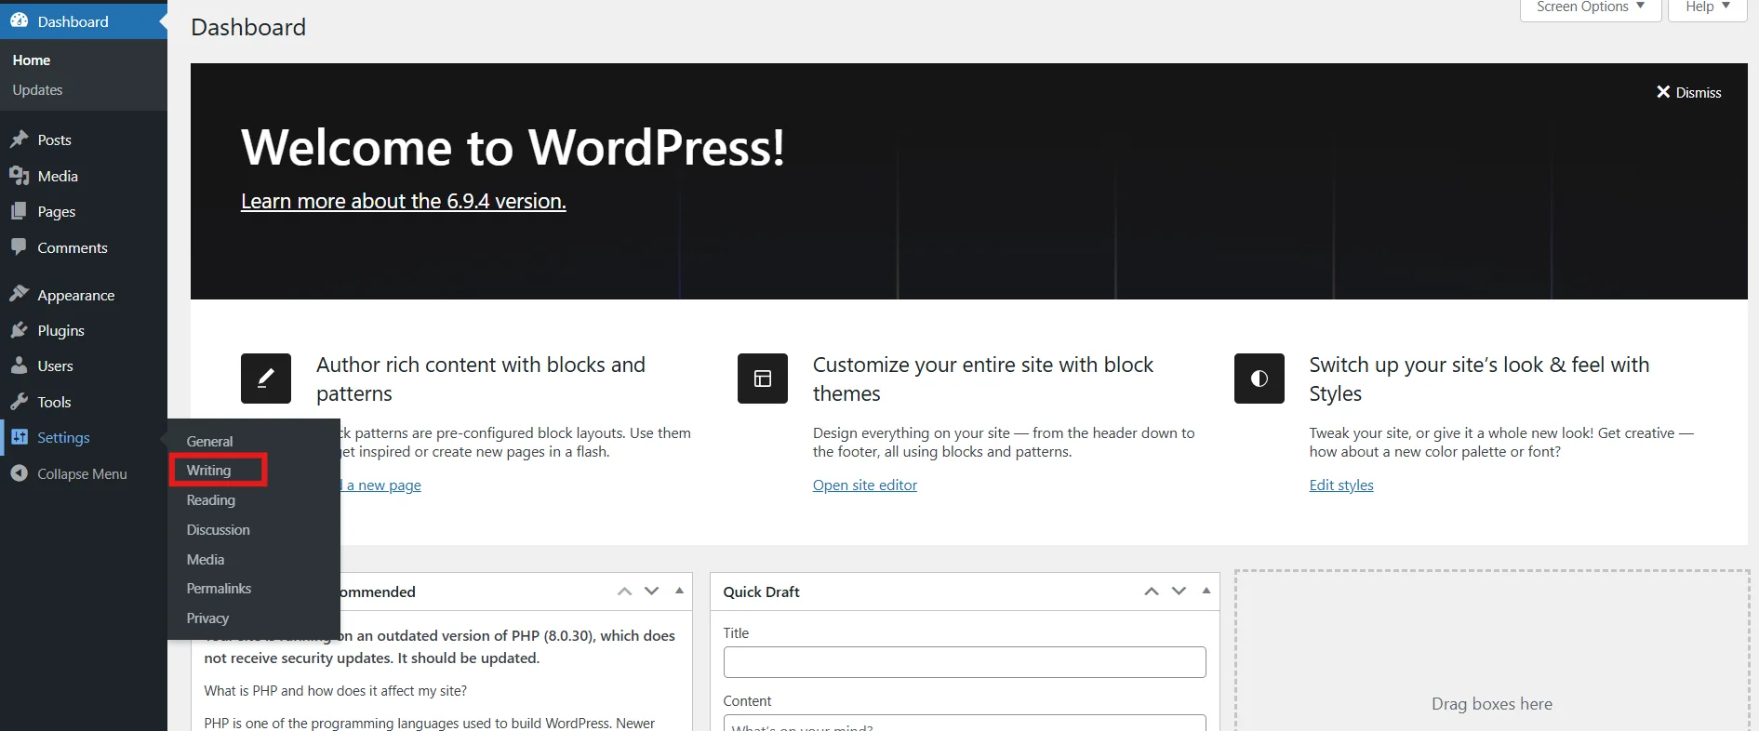Viewport: 1759px width, 731px height.
Task: Move the PHP Update Recommended panel down
Action: 652,591
